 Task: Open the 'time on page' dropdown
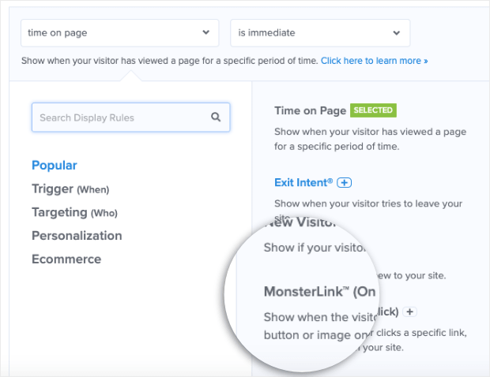(x=119, y=33)
